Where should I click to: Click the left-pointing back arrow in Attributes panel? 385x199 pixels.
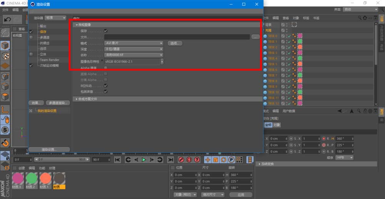coord(340,111)
